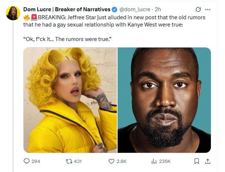Toggle the bookmark icon for this post
225x172 pixels.
196,161
